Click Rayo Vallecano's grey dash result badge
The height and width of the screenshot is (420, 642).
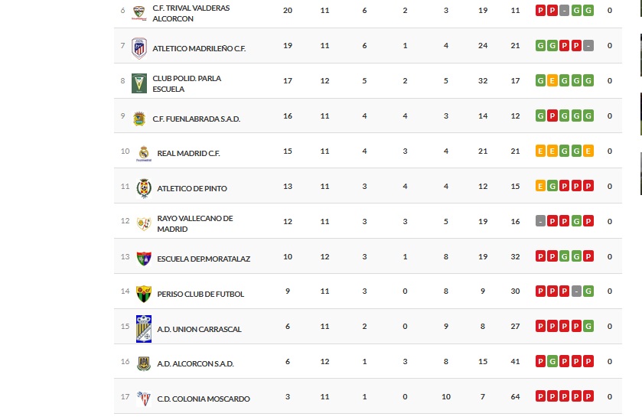540,221
